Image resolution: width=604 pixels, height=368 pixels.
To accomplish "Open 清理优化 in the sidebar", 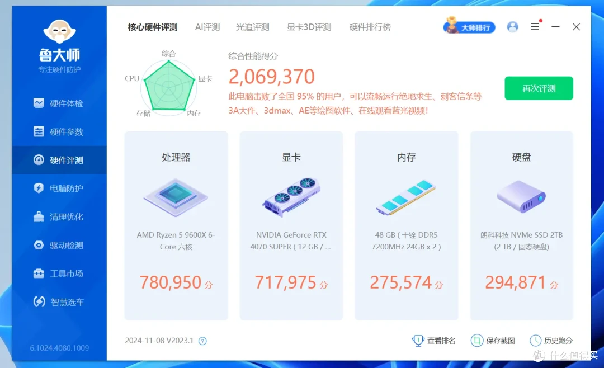I will pyautogui.click(x=59, y=216).
